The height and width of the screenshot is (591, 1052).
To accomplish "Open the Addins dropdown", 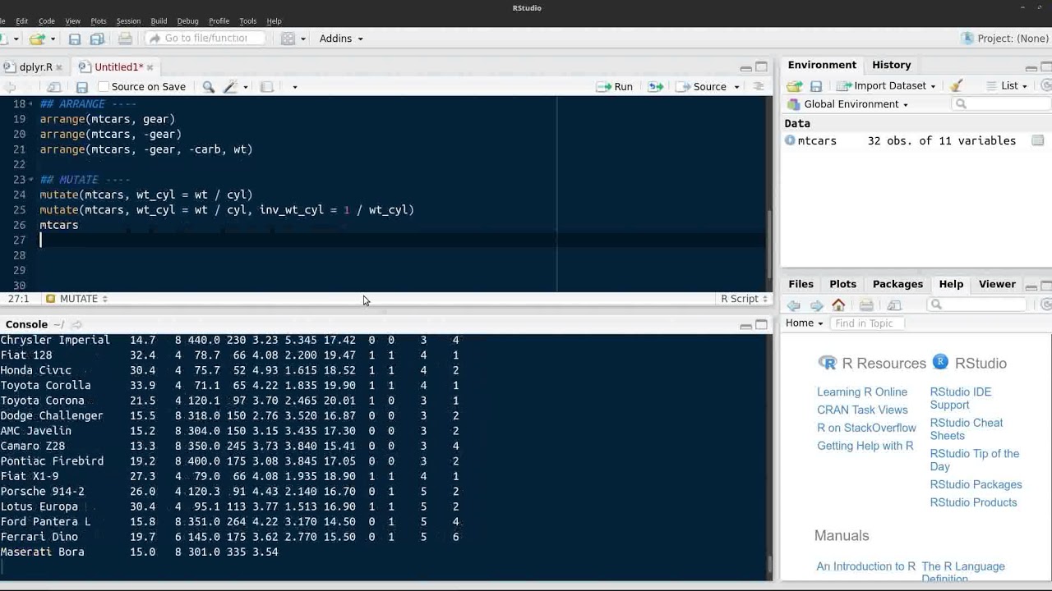I will click(x=341, y=39).
